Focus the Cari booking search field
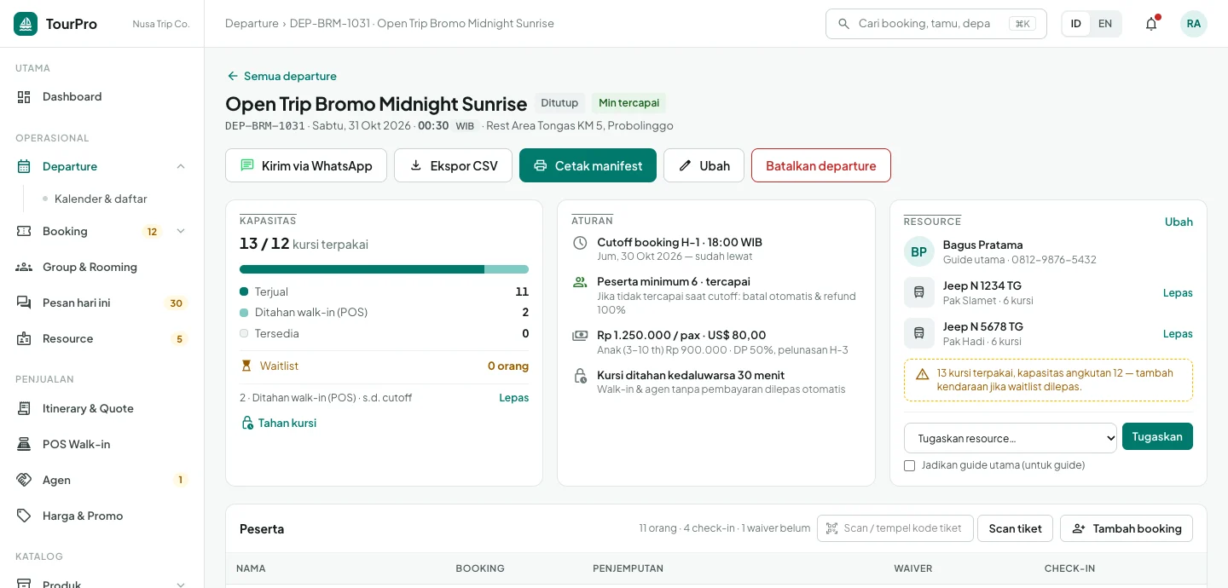Image resolution: width=1228 pixels, height=588 pixels. (935, 24)
